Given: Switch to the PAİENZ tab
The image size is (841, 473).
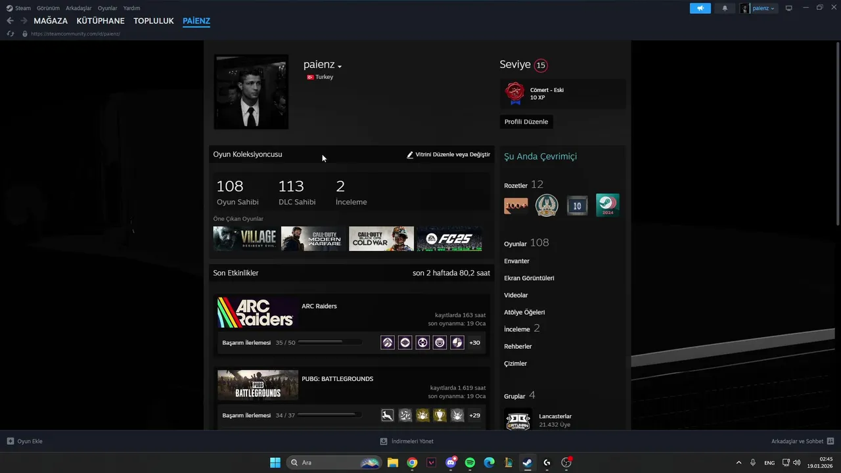Looking at the screenshot, I should 196,21.
